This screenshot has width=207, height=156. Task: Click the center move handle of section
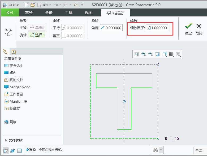tap(124, 102)
